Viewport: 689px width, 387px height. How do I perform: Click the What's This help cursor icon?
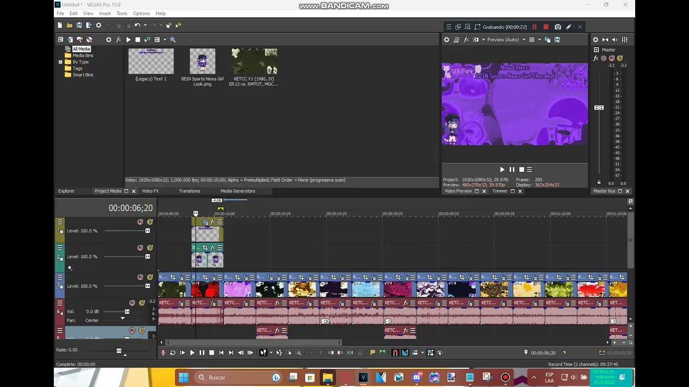(x=178, y=25)
